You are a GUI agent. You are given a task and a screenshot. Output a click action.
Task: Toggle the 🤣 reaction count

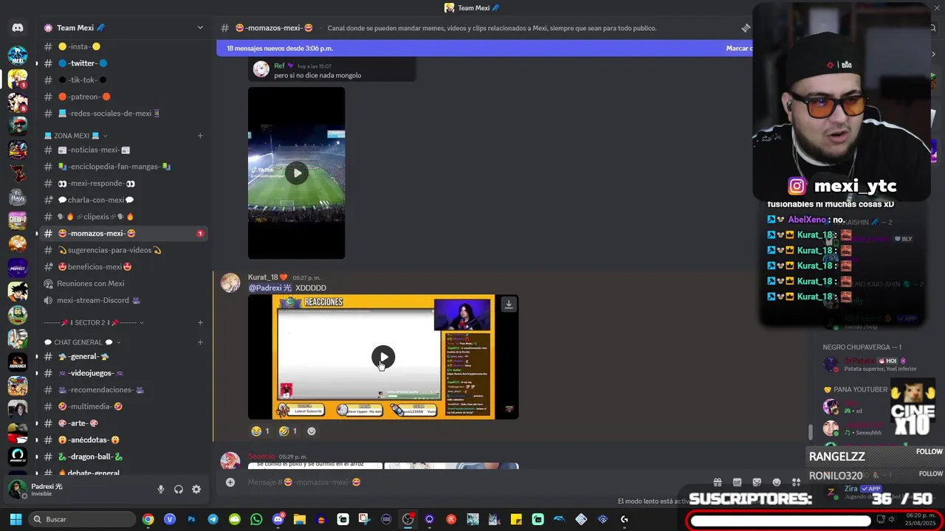click(288, 431)
